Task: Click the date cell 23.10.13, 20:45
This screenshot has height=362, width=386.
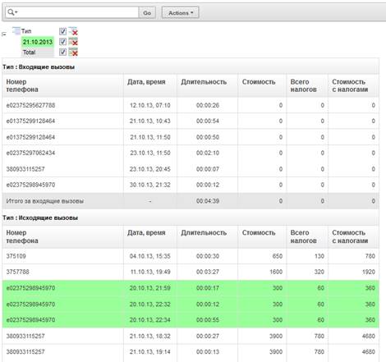Action: click(150, 169)
